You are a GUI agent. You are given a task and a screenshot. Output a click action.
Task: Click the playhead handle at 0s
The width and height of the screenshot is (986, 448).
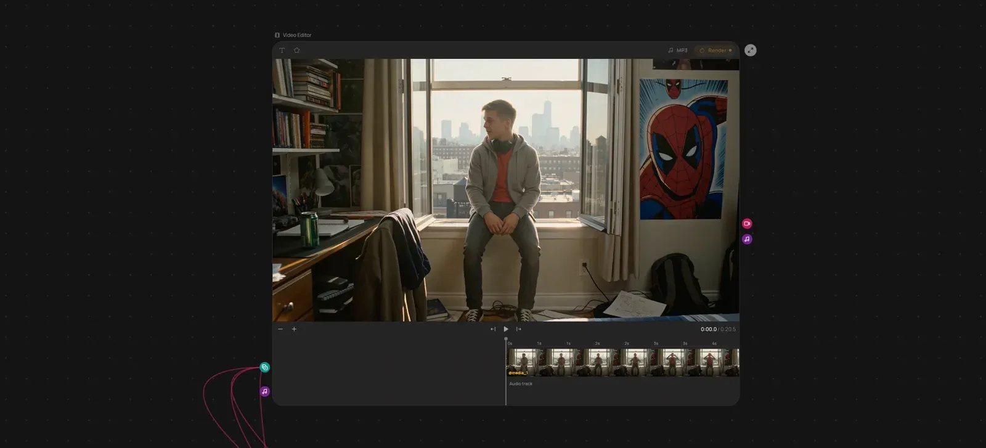click(x=506, y=339)
